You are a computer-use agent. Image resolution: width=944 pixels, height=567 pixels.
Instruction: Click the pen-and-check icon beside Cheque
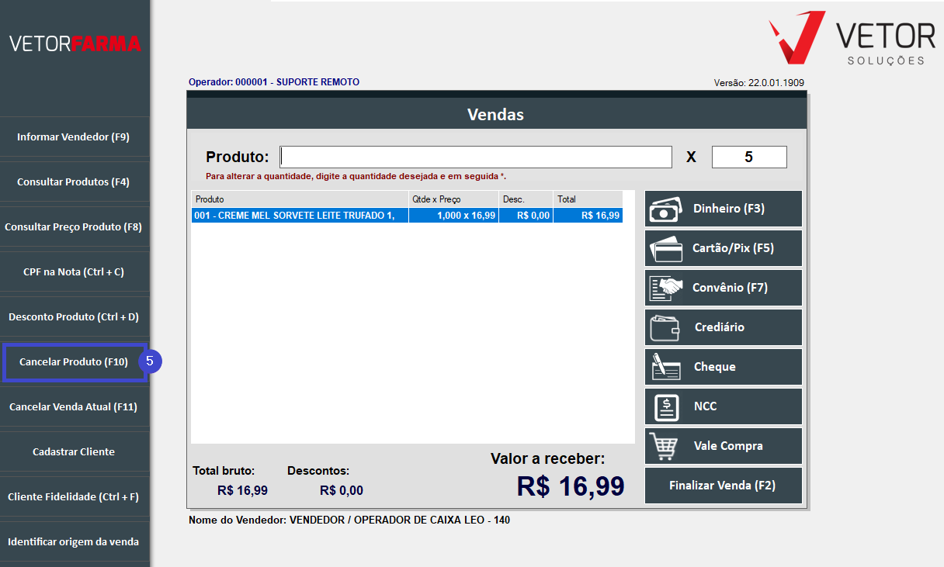click(666, 367)
